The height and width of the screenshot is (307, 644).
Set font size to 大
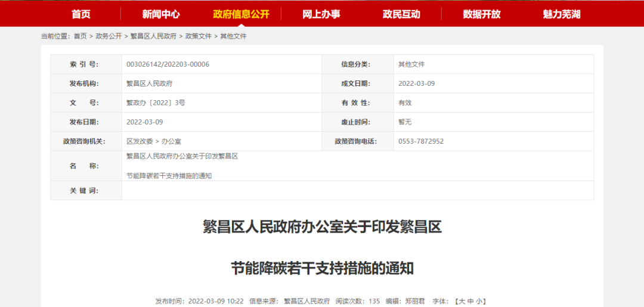pyautogui.click(x=462, y=302)
